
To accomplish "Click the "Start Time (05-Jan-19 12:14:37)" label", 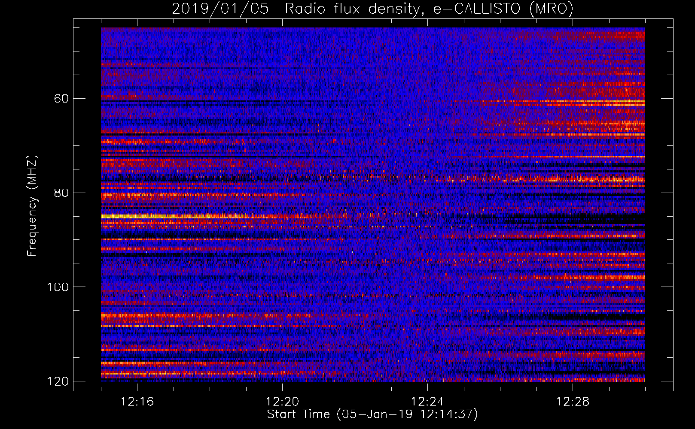I will 372,414.
